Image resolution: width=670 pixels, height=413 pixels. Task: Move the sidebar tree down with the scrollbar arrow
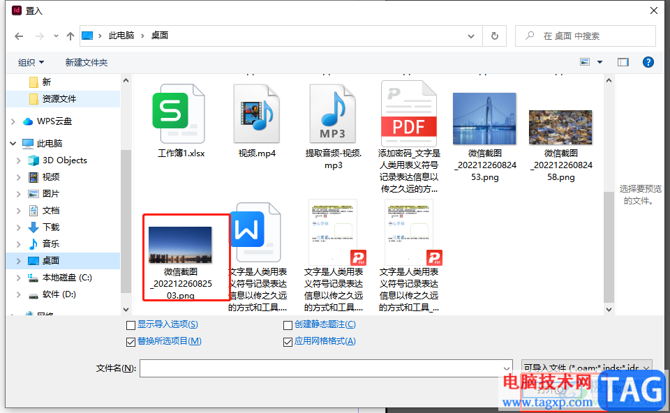click(x=126, y=309)
